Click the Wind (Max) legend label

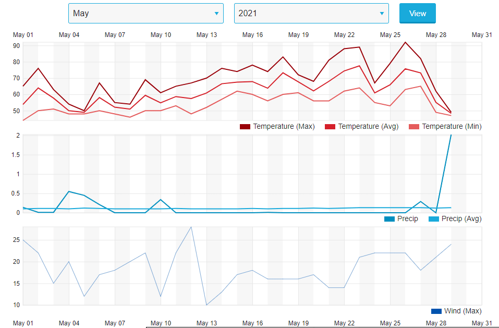click(x=463, y=311)
